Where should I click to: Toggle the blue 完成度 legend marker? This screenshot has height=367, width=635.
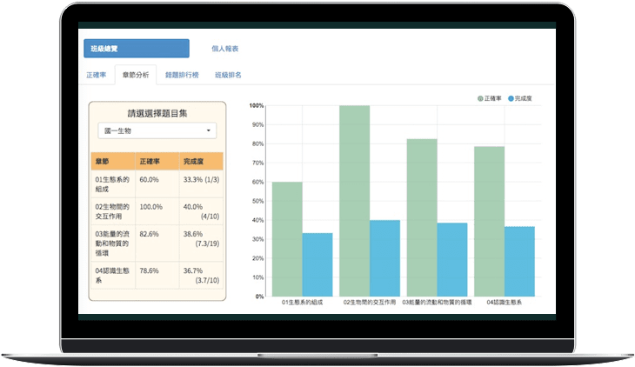(x=511, y=98)
